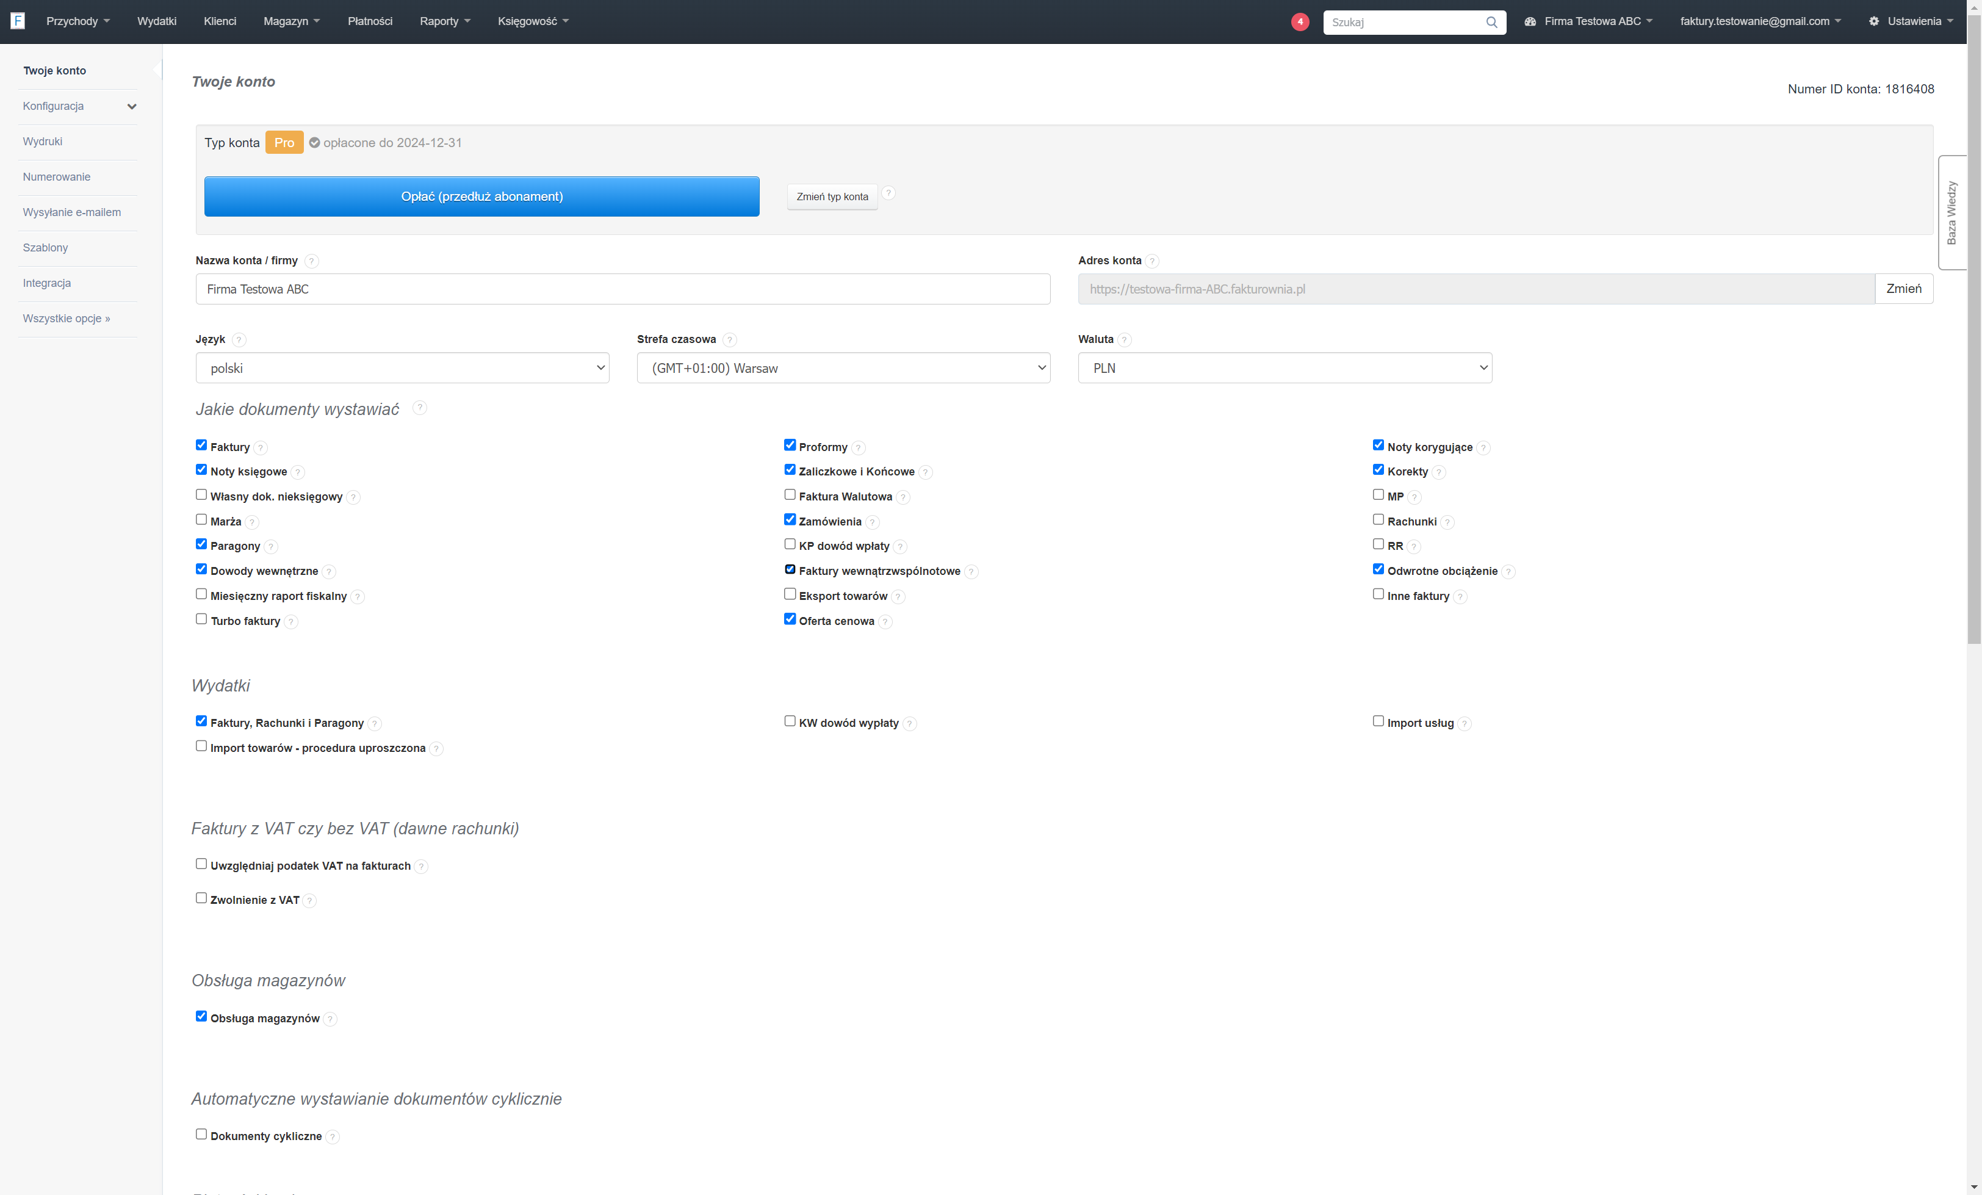Click the gear icon beside Ustawienia
This screenshot has width=1982, height=1195.
point(1873,22)
